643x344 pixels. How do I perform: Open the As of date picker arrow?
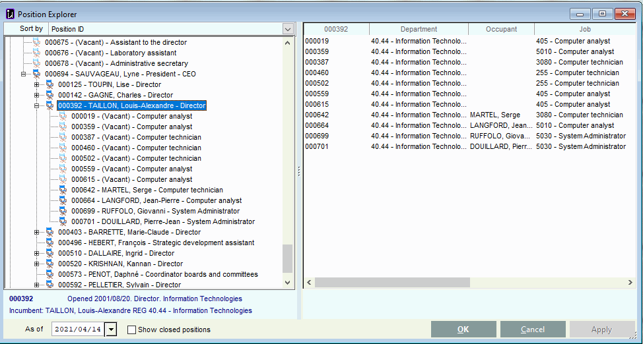[112, 330]
